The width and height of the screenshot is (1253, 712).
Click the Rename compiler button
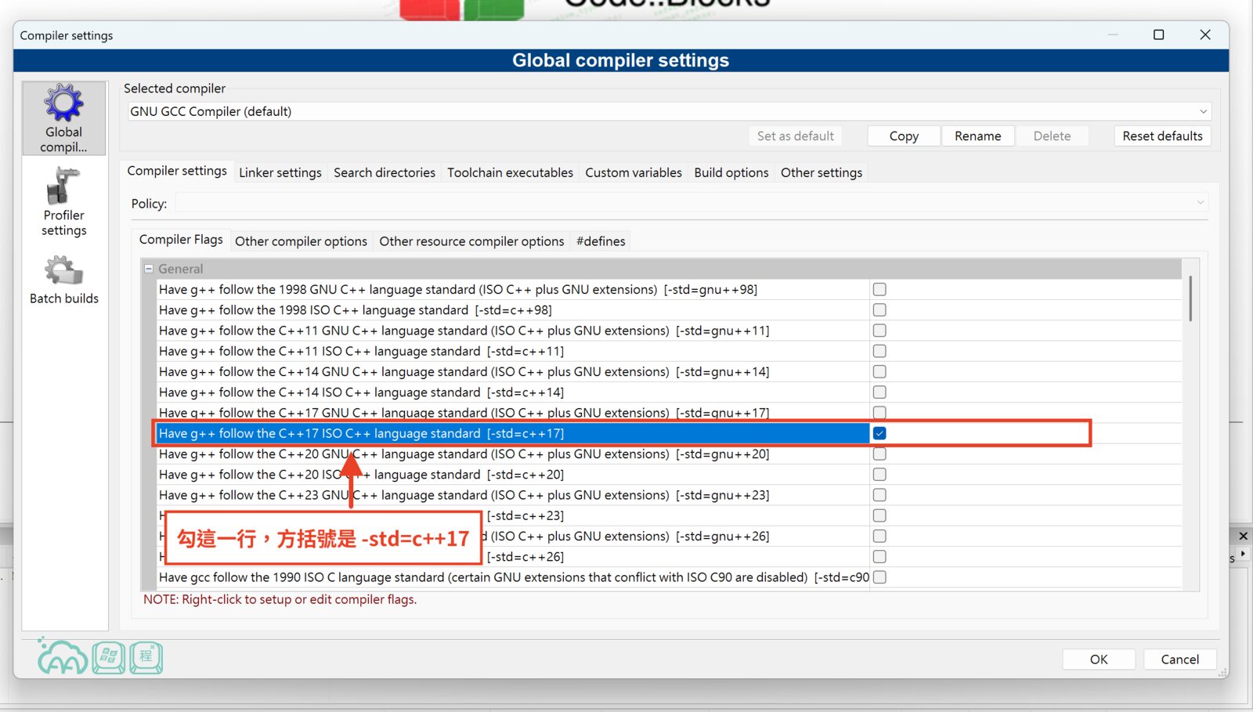(x=977, y=136)
